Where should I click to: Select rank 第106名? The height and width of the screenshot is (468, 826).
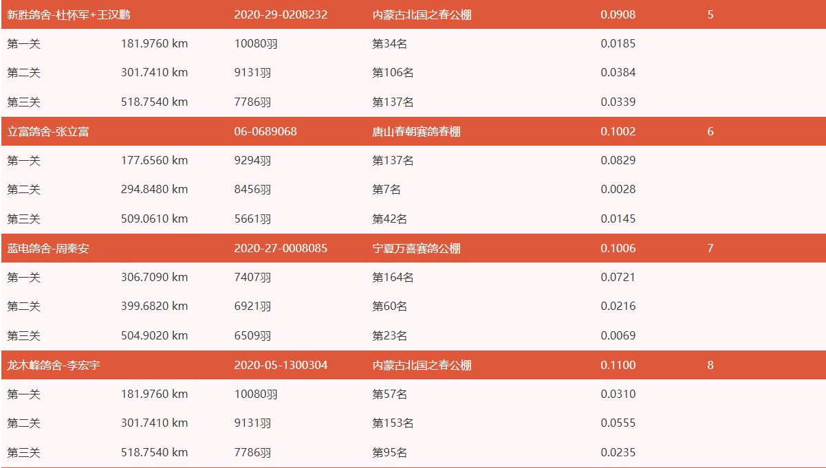(x=393, y=73)
